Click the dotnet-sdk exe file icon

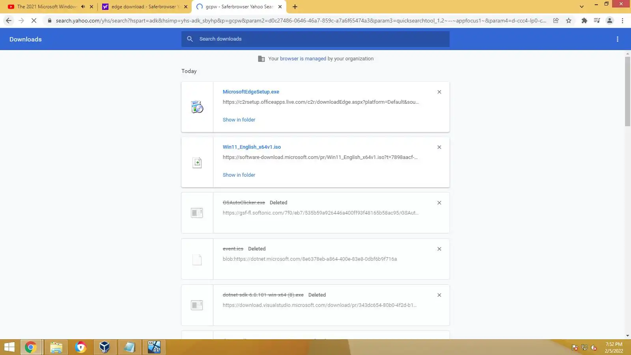coord(197,305)
